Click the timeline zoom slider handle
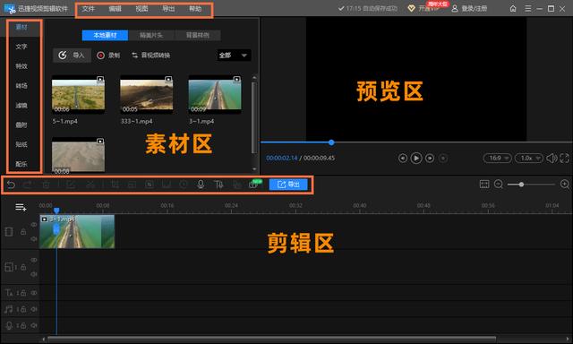The image size is (573, 344). pyautogui.click(x=521, y=185)
